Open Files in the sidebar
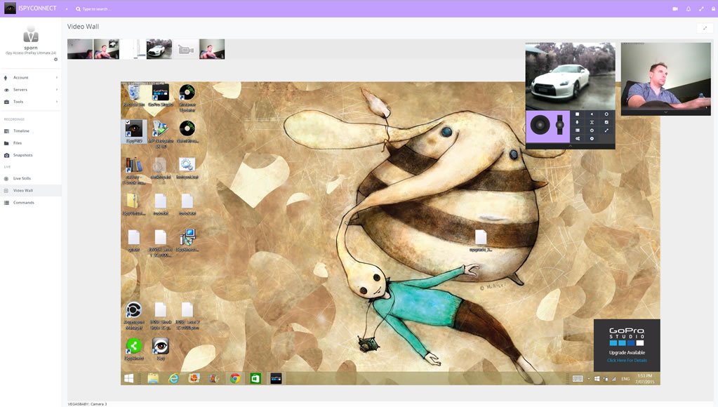 pyautogui.click(x=31, y=143)
